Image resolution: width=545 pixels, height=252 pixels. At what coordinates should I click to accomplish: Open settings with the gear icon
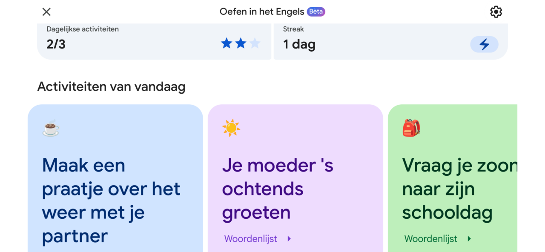point(496,12)
